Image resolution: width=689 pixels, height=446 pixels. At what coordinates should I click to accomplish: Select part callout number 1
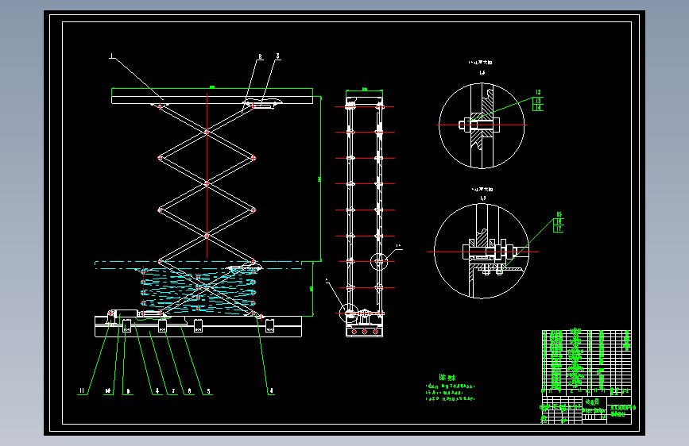112,56
